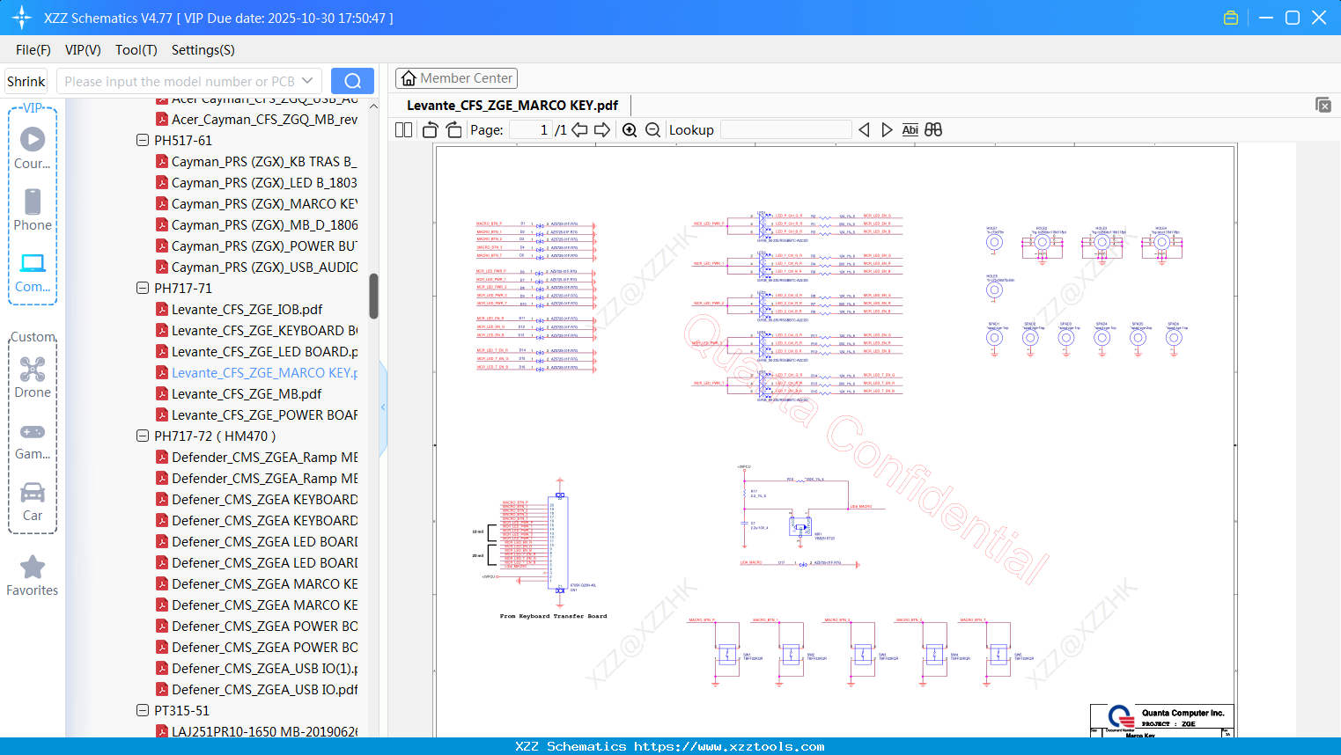Go to the next page arrow
This screenshot has height=755, width=1341.
coord(602,130)
